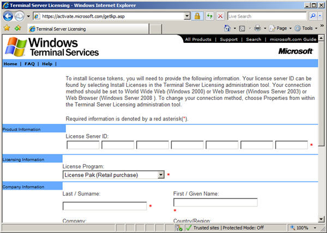Expand the toolbar overflow chevron
The height and width of the screenshot is (233, 327).
322,26
